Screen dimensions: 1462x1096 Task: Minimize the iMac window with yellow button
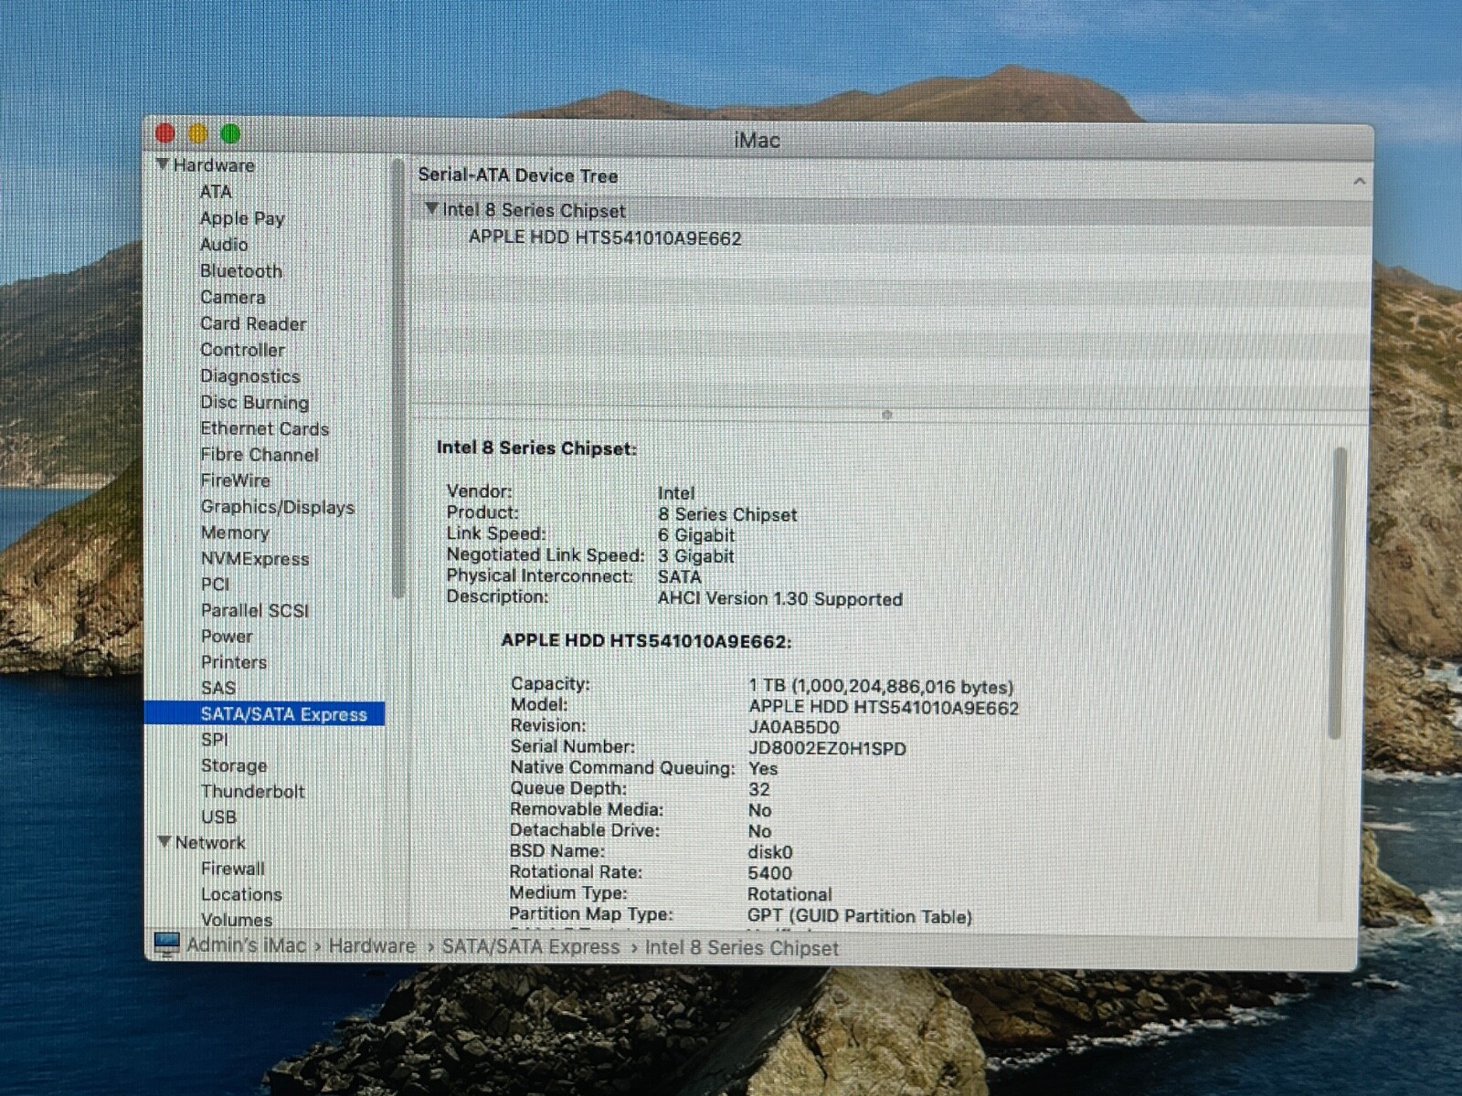[x=197, y=134]
